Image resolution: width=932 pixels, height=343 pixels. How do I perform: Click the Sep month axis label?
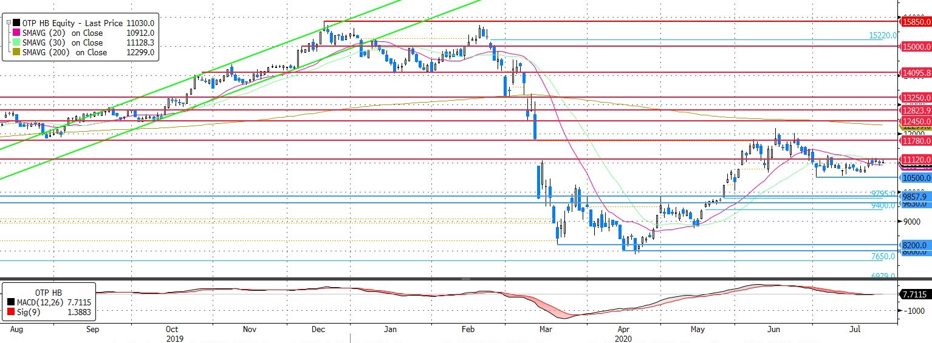pos(92,329)
